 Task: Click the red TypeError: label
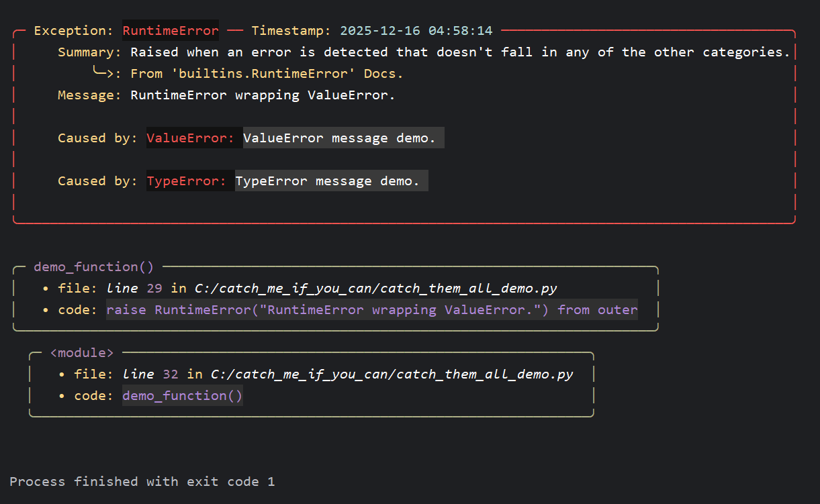(187, 181)
